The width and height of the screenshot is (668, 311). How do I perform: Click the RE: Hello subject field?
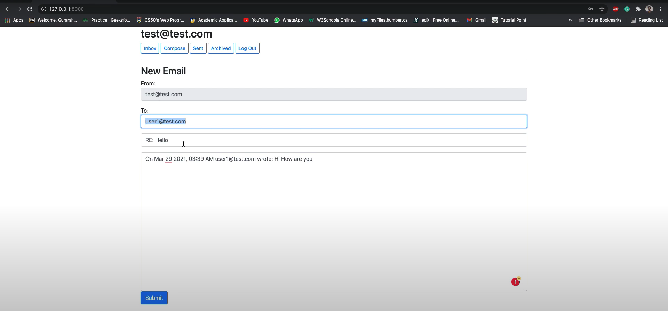pos(334,140)
